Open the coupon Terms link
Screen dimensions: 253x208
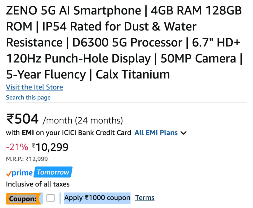(145, 198)
